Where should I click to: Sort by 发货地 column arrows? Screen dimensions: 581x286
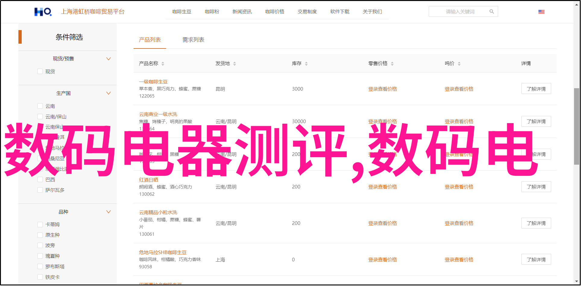[235, 64]
